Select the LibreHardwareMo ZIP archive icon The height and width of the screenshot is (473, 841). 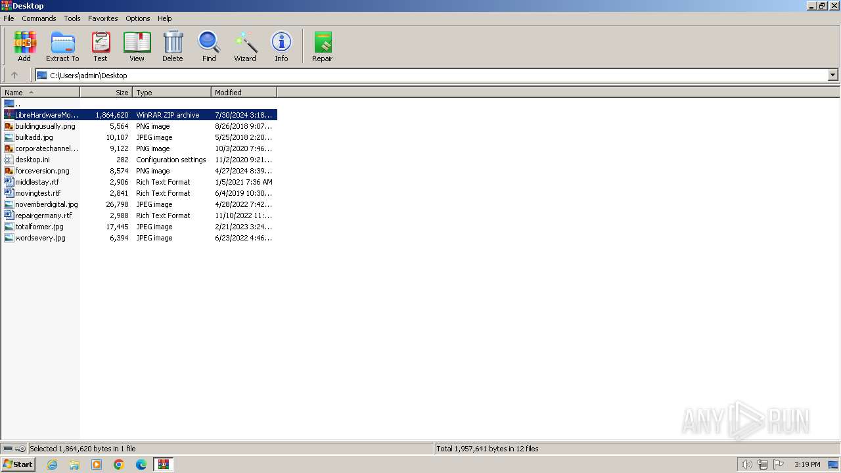(9, 115)
